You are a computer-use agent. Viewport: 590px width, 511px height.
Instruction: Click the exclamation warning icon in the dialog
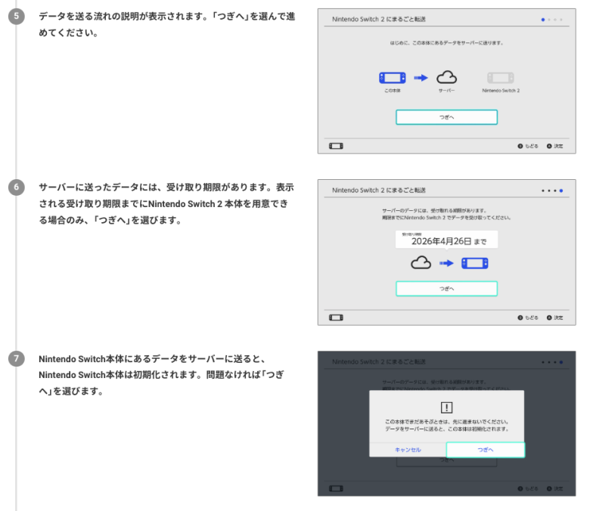click(x=446, y=406)
